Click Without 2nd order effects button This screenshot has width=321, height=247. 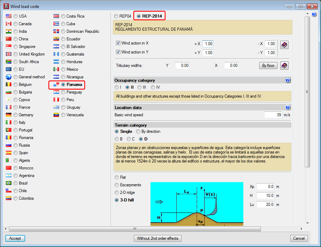[158, 238]
